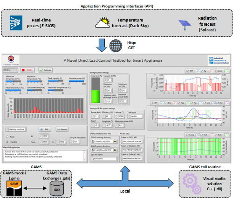Click the E-SIOS real-time prices icon
The image size is (233, 201).
pos(16,23)
